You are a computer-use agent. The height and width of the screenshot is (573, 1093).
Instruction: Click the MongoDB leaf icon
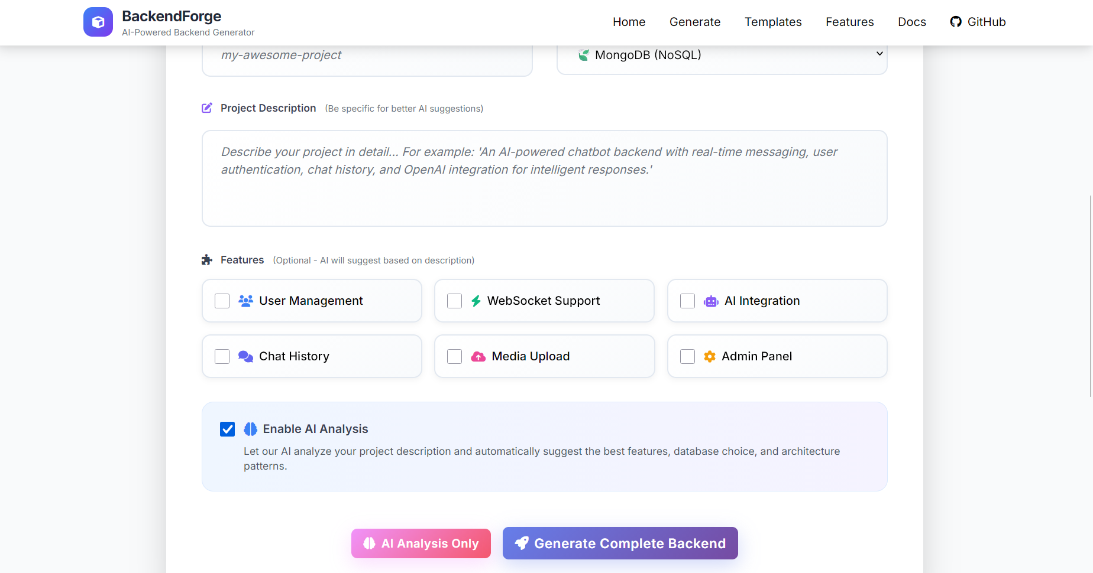pyautogui.click(x=584, y=55)
